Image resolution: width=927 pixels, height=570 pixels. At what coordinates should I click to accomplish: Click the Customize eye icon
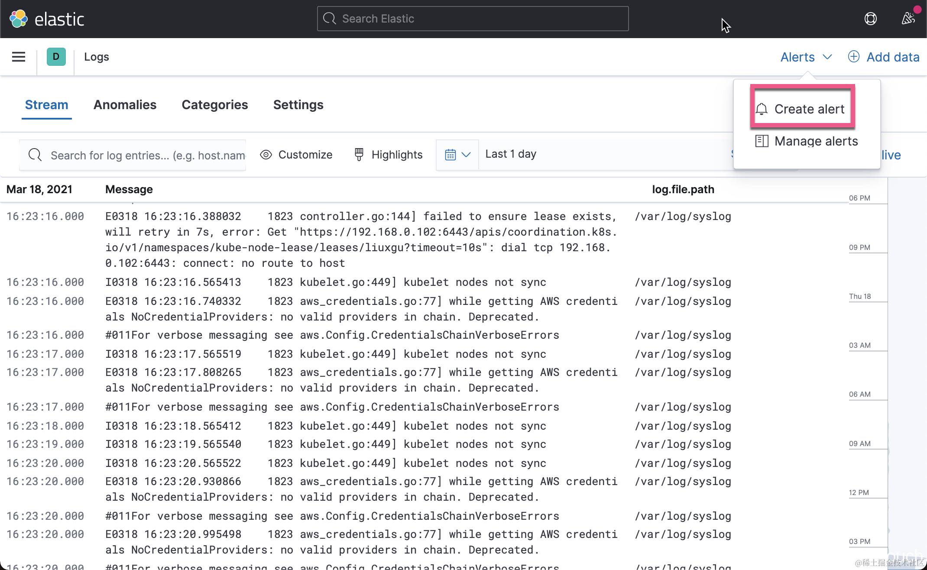[x=266, y=155]
